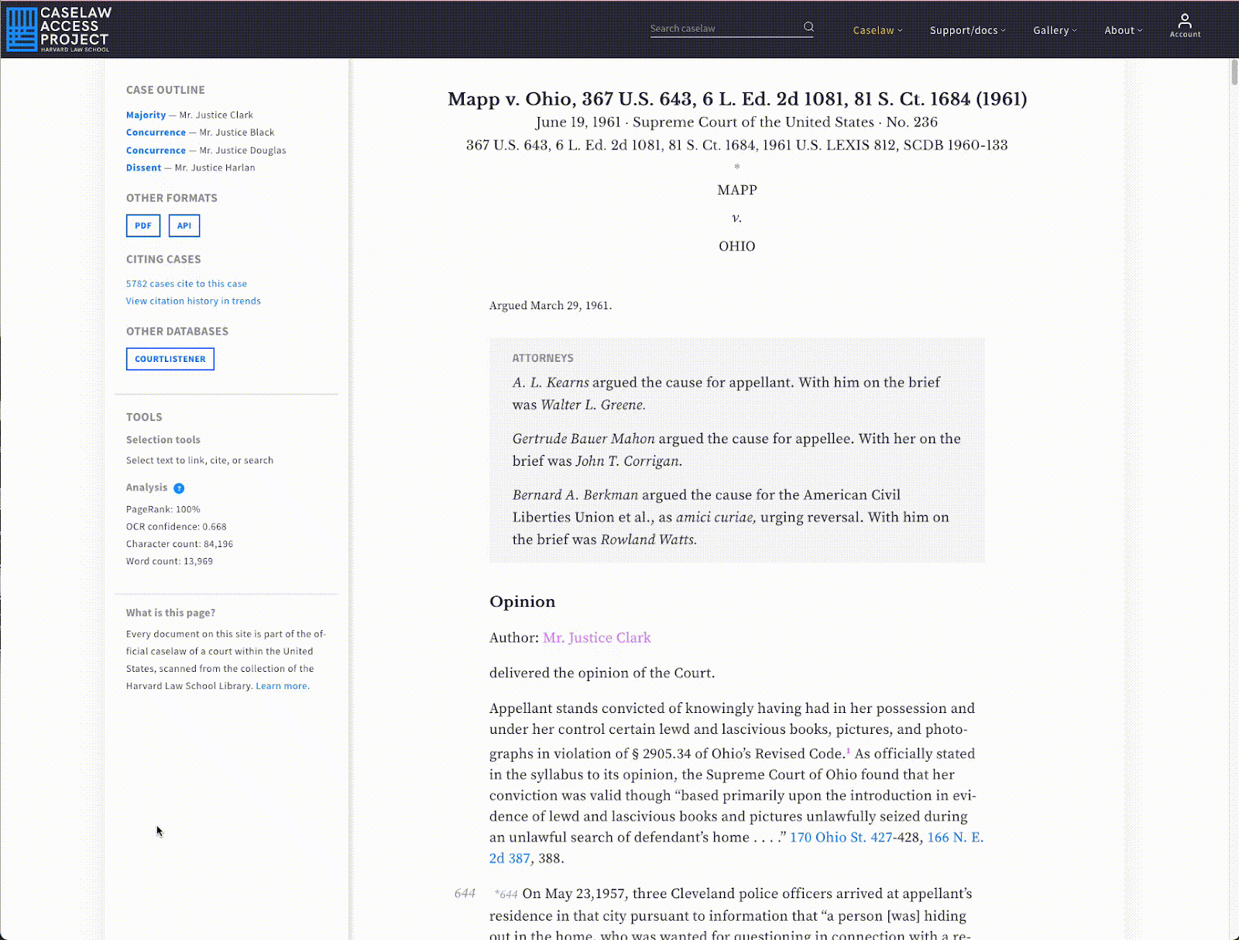Jump to the Dissent by Justice Harlan
The height and width of the screenshot is (940, 1239).
tap(143, 167)
